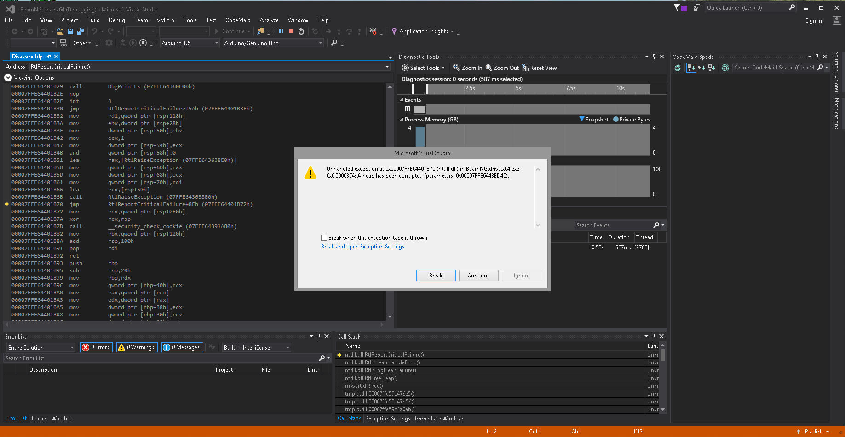Click Sign in at top right
The image size is (845, 437).
tap(813, 21)
